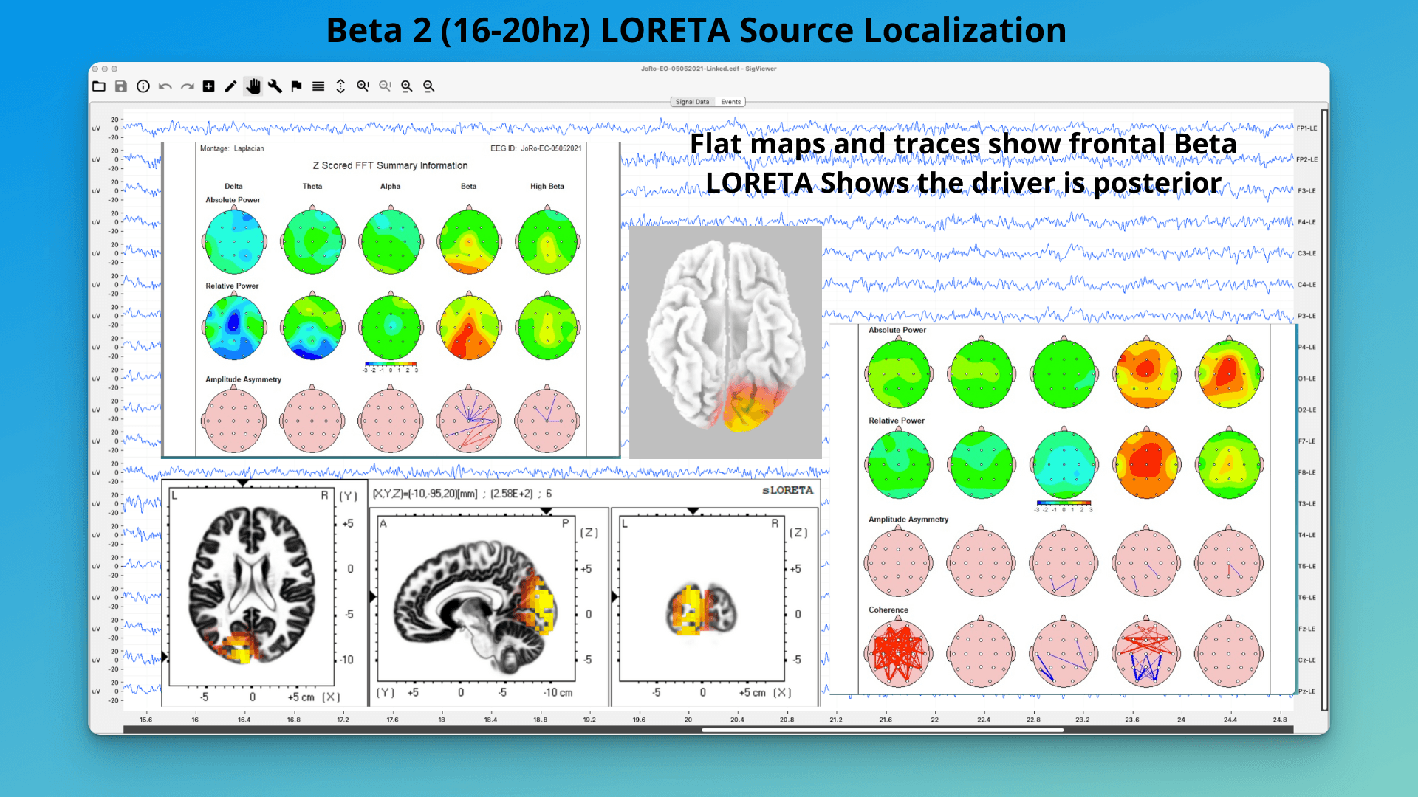Select the flag event marker icon
The width and height of the screenshot is (1418, 797).
click(296, 86)
